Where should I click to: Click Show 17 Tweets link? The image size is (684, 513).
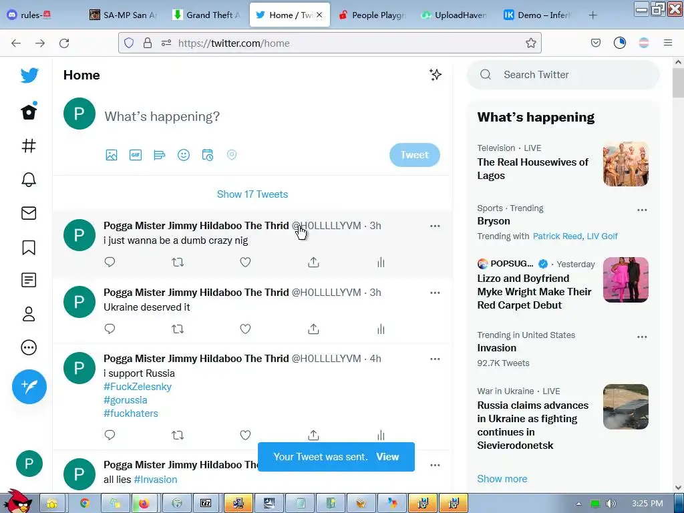click(252, 194)
